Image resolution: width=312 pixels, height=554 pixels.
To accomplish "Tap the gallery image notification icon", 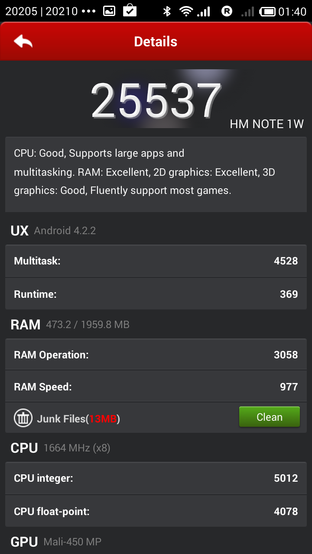I will [x=110, y=11].
